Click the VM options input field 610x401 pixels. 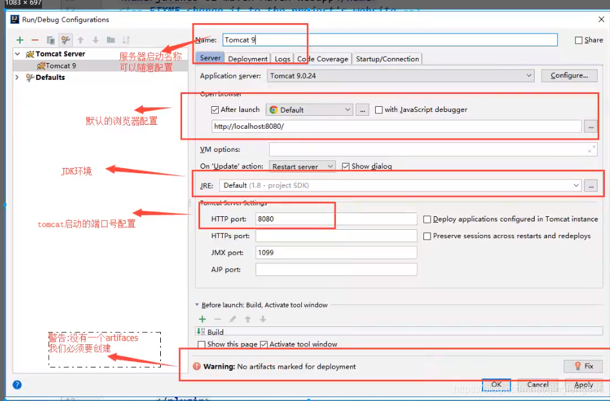pyautogui.click(x=433, y=149)
